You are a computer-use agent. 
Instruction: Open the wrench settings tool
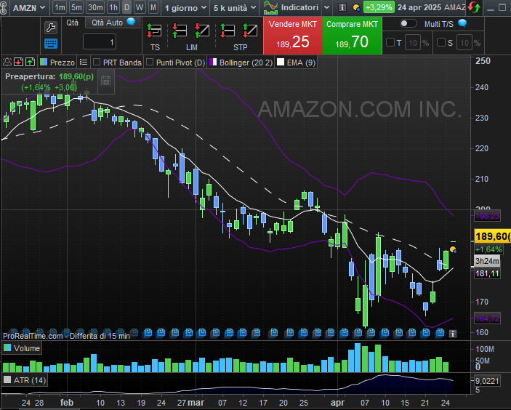pos(51,28)
